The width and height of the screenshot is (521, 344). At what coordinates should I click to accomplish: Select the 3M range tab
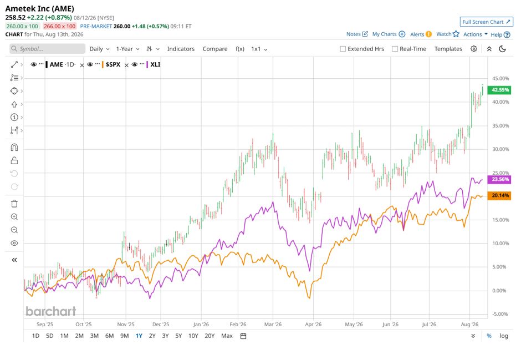coord(94,336)
